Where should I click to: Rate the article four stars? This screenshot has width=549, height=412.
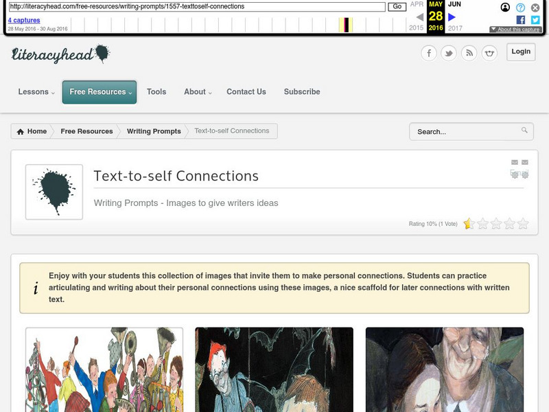[509, 224]
